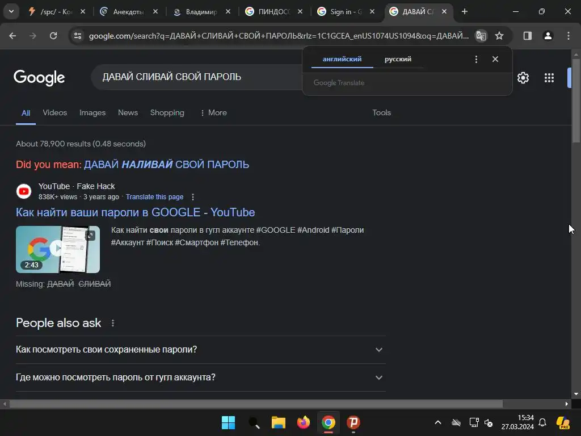Image resolution: width=581 pixels, height=436 pixels.
Task: Open notifications bell in tray
Action: point(542,422)
